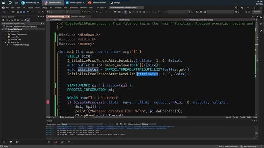Click the Visual Studio logo icon
The image size is (264, 148).
3,7
